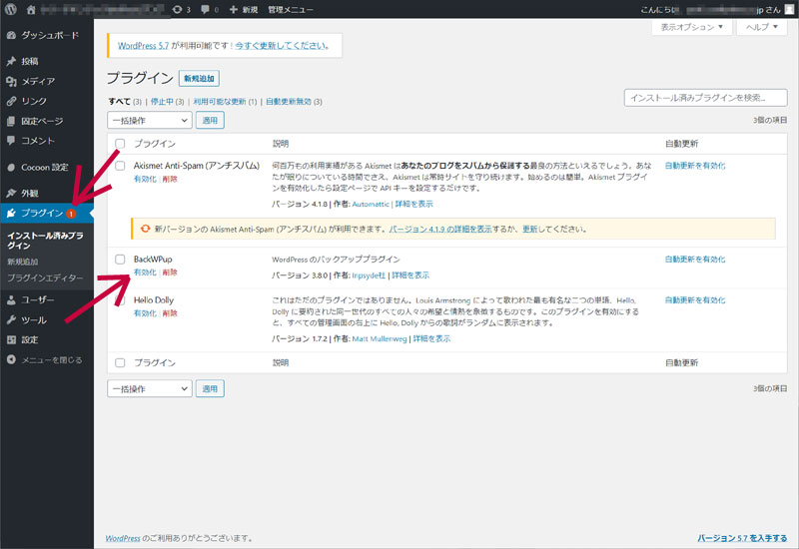Screen dimensions: 799x549
Task: Click 有効化 under BackWPup
Action: click(x=145, y=273)
